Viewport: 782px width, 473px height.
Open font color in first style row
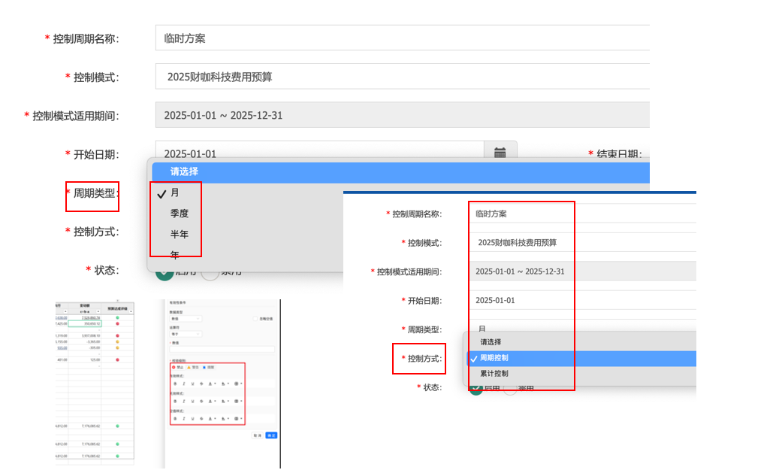click(x=211, y=384)
